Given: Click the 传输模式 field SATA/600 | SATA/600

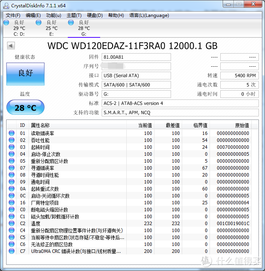Looking at the screenshot, I should pyautogui.click(x=136, y=85).
